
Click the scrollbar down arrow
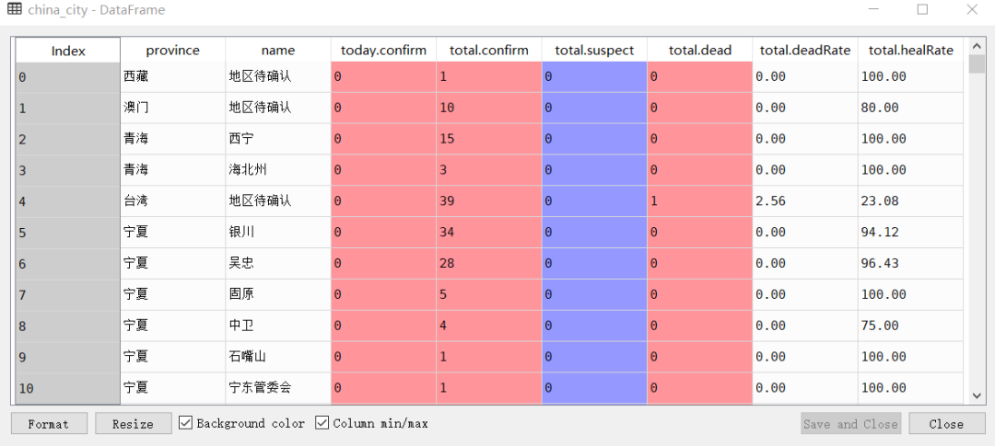click(x=977, y=395)
